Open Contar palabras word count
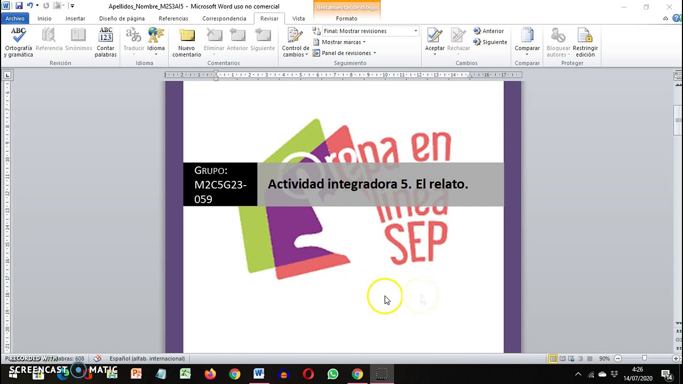683x384 pixels. pyautogui.click(x=106, y=43)
